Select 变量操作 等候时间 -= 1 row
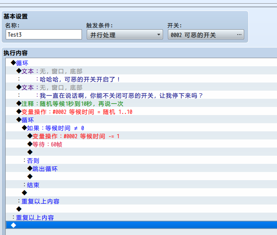The height and width of the screenshot is (235, 277). click(141, 136)
